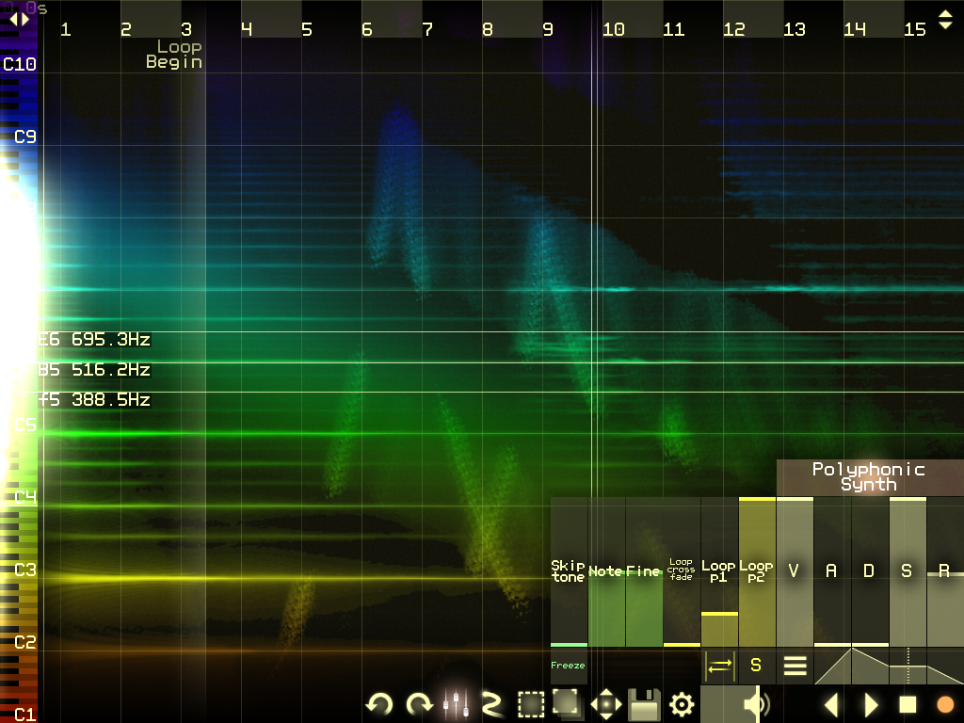The image size is (964, 723).
Task: Click the floppy disk save icon
Action: pos(644,704)
